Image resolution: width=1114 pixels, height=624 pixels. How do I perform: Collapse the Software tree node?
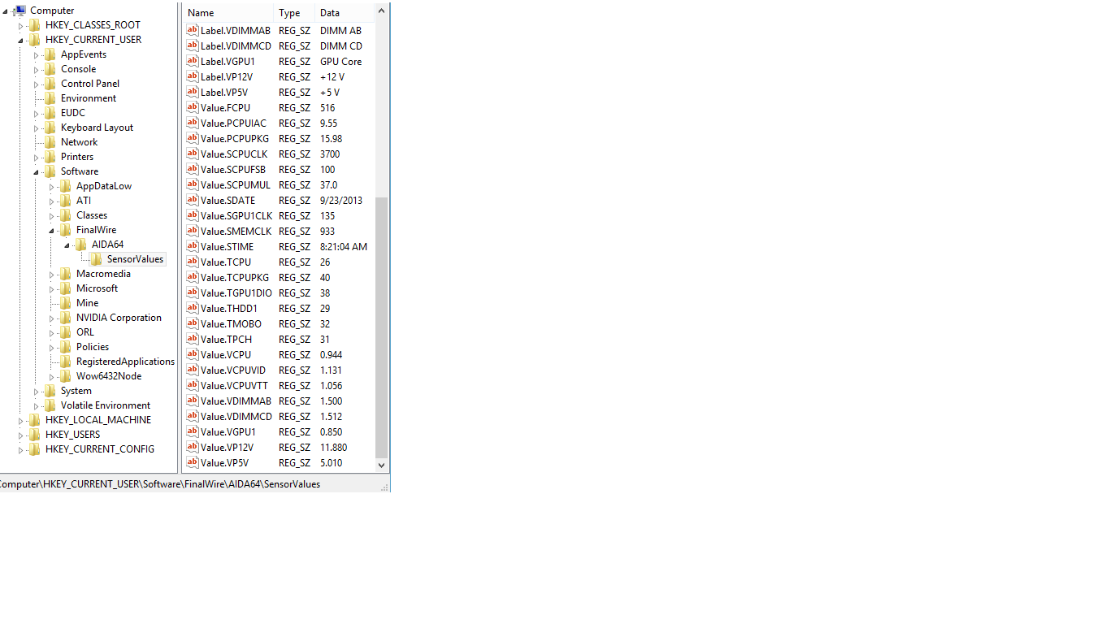click(37, 172)
